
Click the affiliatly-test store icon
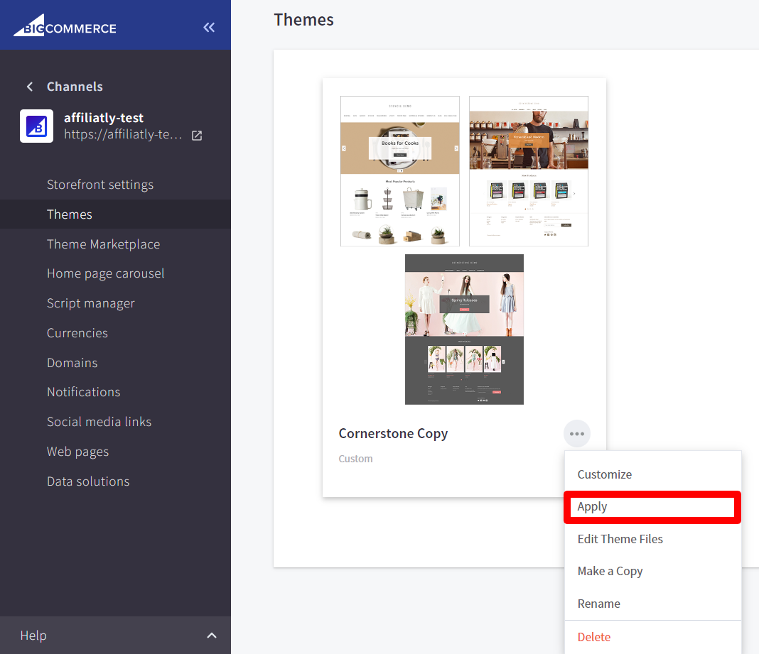[x=37, y=126]
